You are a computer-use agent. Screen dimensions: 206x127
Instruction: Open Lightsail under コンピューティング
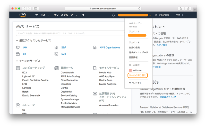(27, 76)
